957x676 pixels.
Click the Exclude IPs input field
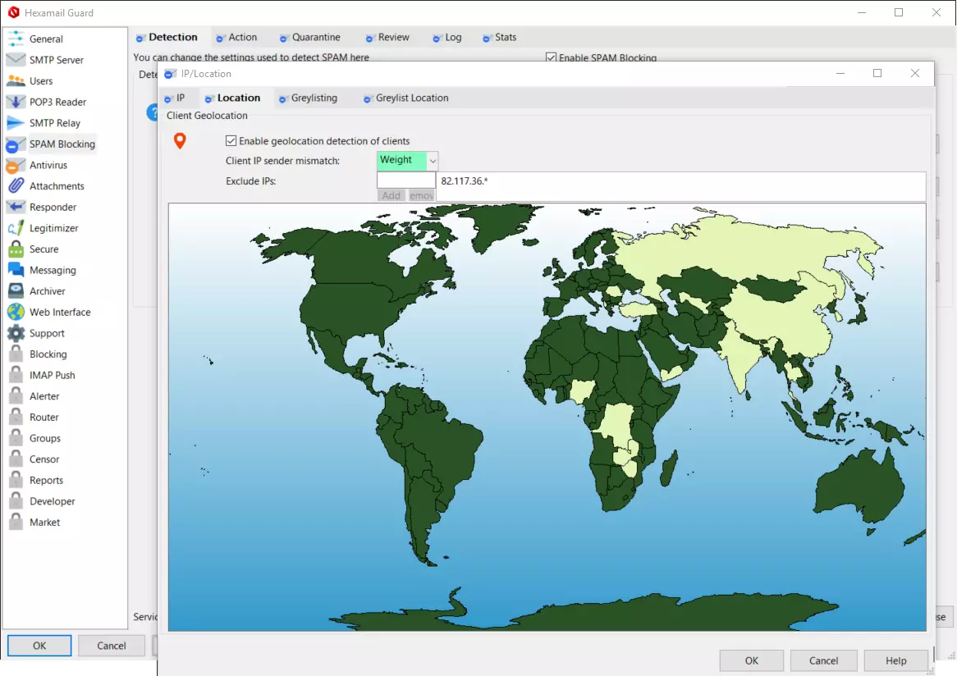[405, 180]
